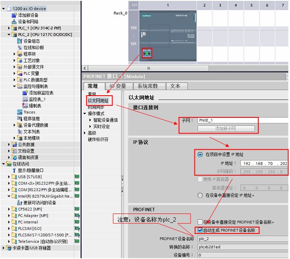This screenshot has width=290, height=259.
Task: Select 在设备中直接设定 IP 地址 radio button
Action: 200,195
